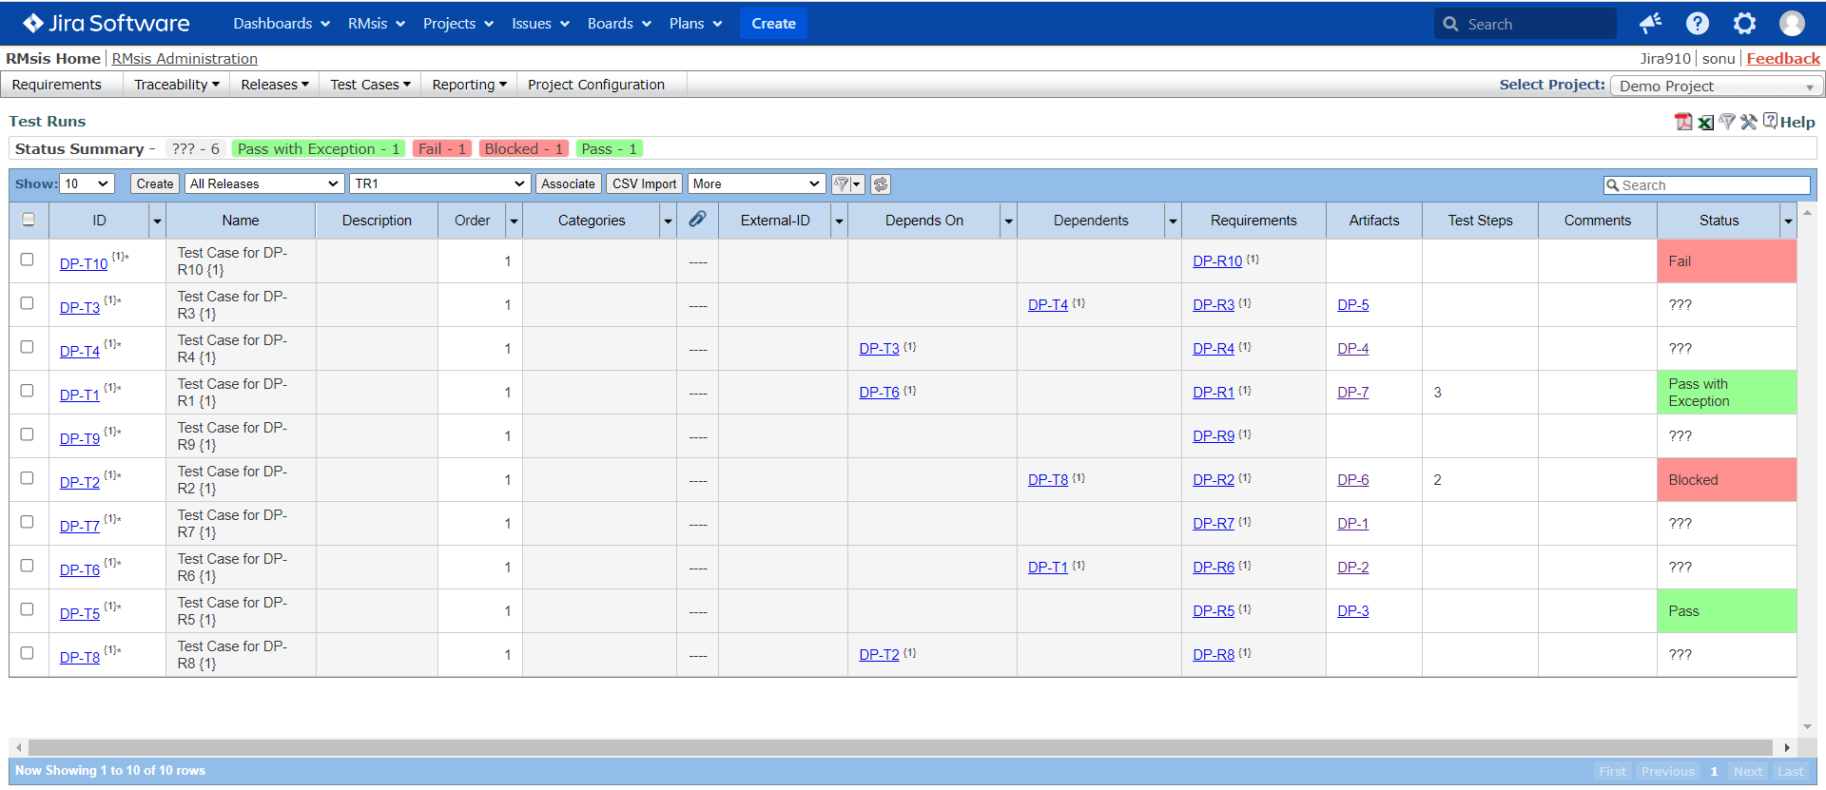Open the user profile avatar menu
The image size is (1826, 790).
(1792, 24)
